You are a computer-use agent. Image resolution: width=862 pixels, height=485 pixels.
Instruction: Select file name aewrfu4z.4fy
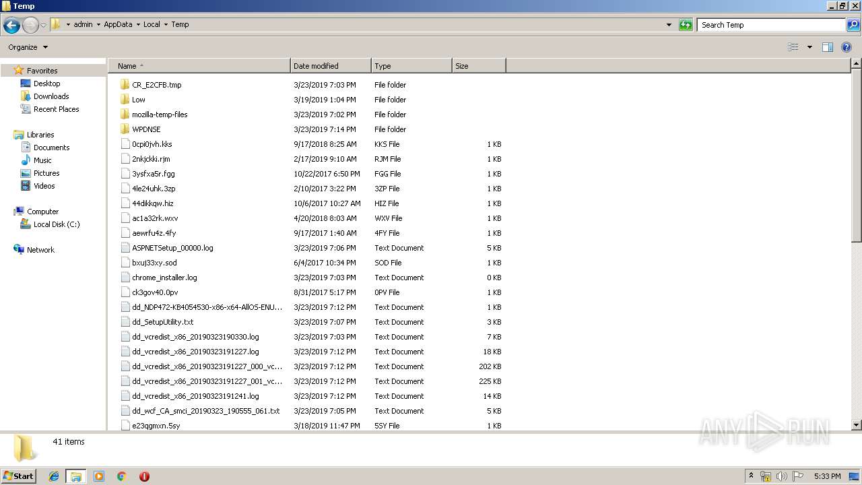click(154, 233)
